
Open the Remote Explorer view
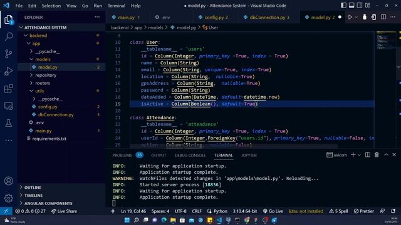8,106
